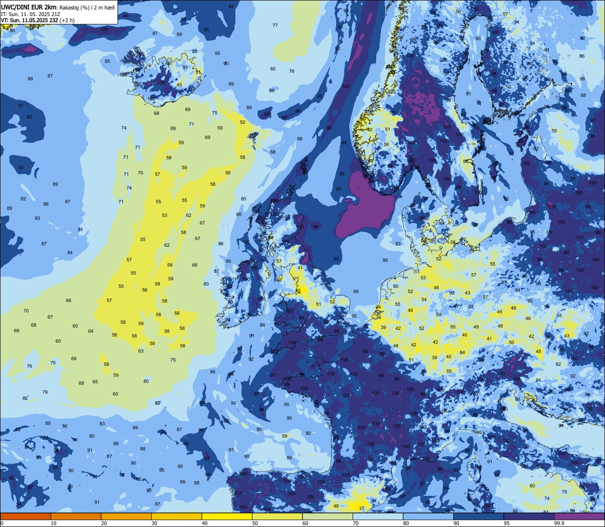Click the 'Rakastig (%) í 2 m hæð' text

coord(87,7)
